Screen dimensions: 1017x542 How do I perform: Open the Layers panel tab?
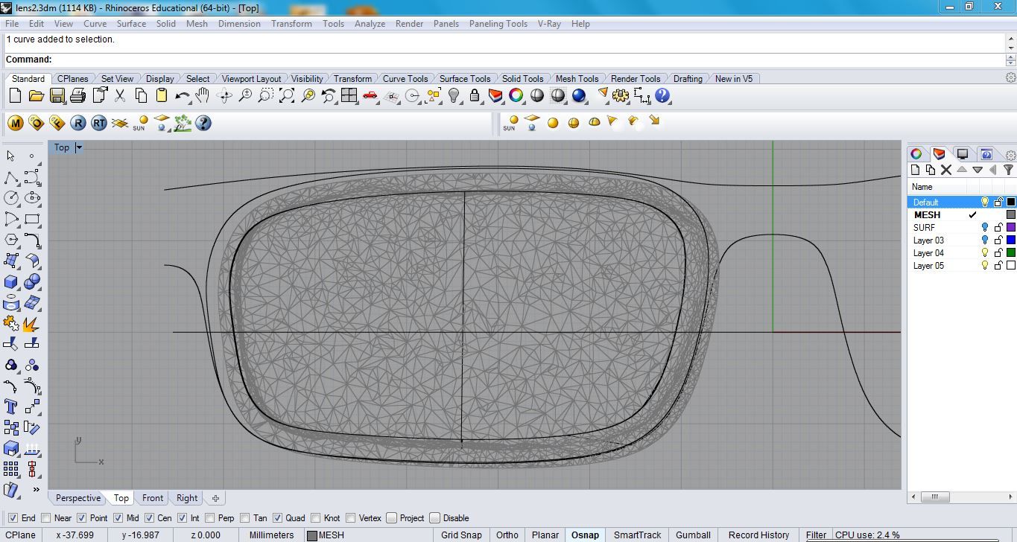tap(940, 153)
